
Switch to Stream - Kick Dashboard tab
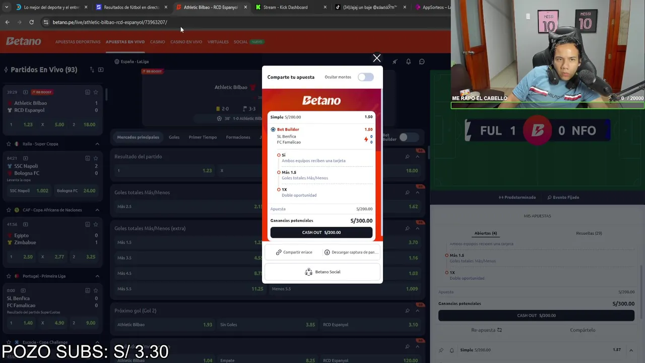pos(285,7)
